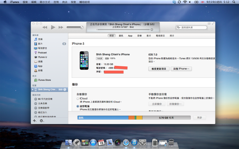
Task: Click the 13.33 GB capacity value
Action: coord(108,64)
